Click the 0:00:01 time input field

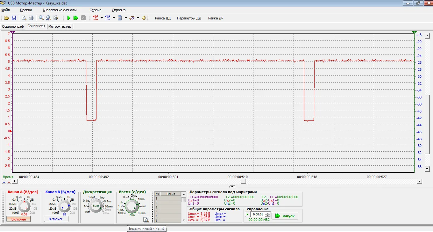pos(258,214)
